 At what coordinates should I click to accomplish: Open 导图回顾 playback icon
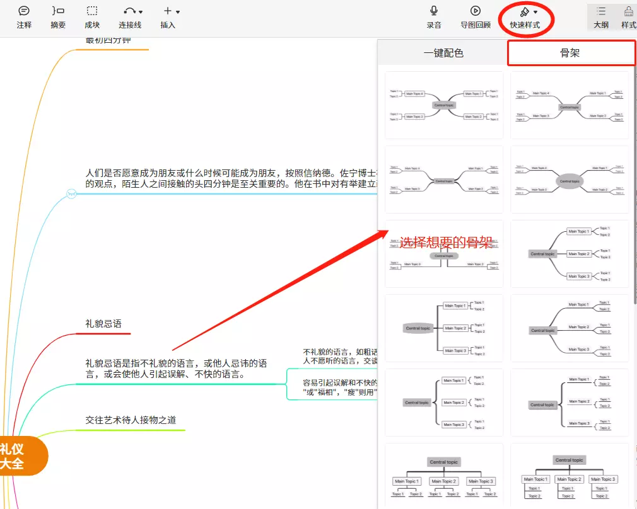(x=476, y=11)
